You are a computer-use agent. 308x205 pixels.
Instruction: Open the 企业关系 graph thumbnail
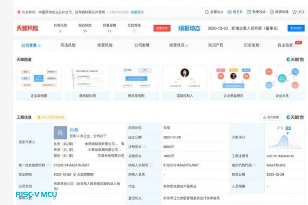point(282,83)
